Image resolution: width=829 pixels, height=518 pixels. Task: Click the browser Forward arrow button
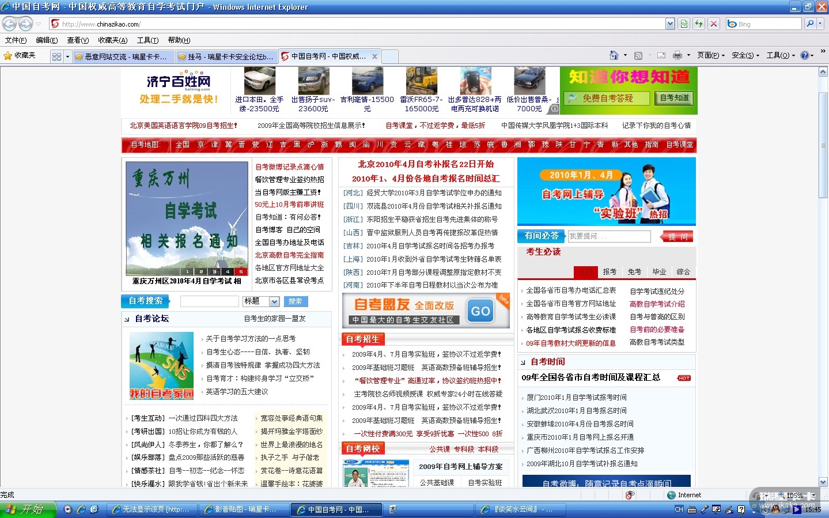pos(25,24)
